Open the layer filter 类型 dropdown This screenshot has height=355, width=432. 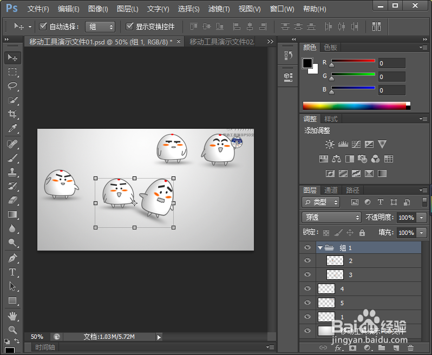point(320,202)
